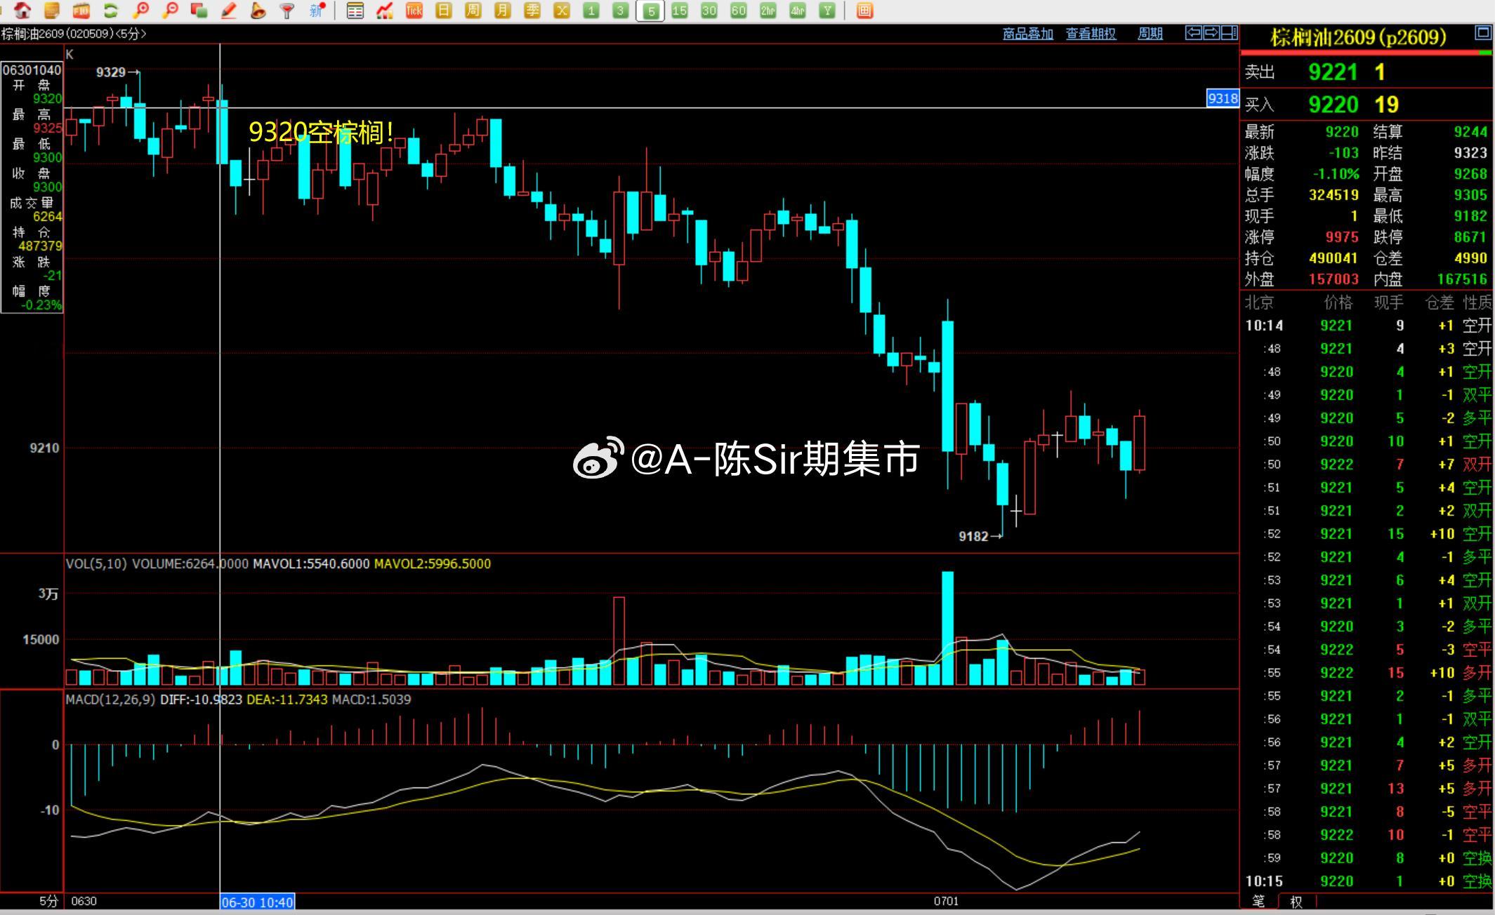
Task: Select the 5-minute period button
Action: (x=650, y=11)
